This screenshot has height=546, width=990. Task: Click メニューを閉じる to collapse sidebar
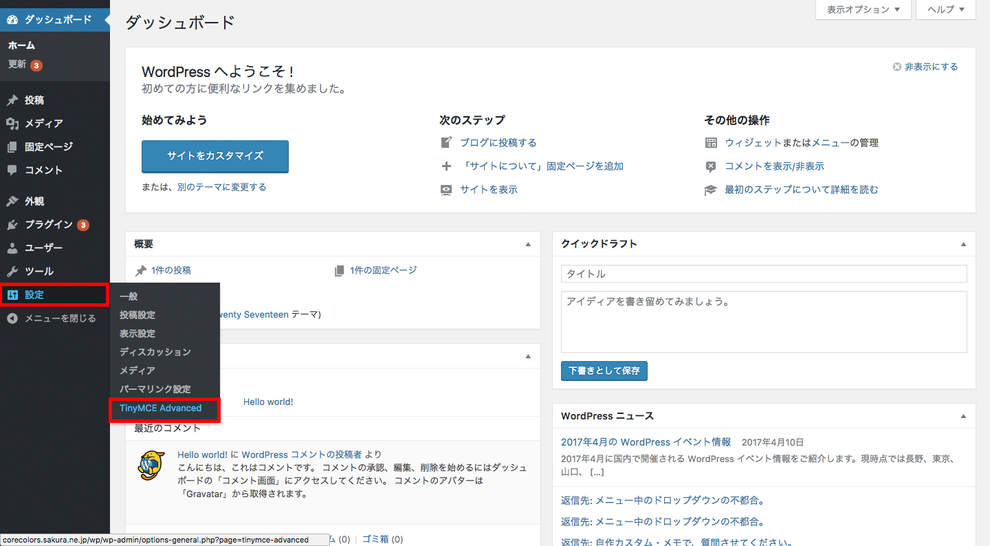60,318
